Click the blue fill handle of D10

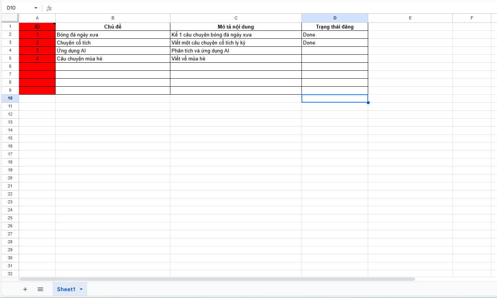click(x=368, y=102)
